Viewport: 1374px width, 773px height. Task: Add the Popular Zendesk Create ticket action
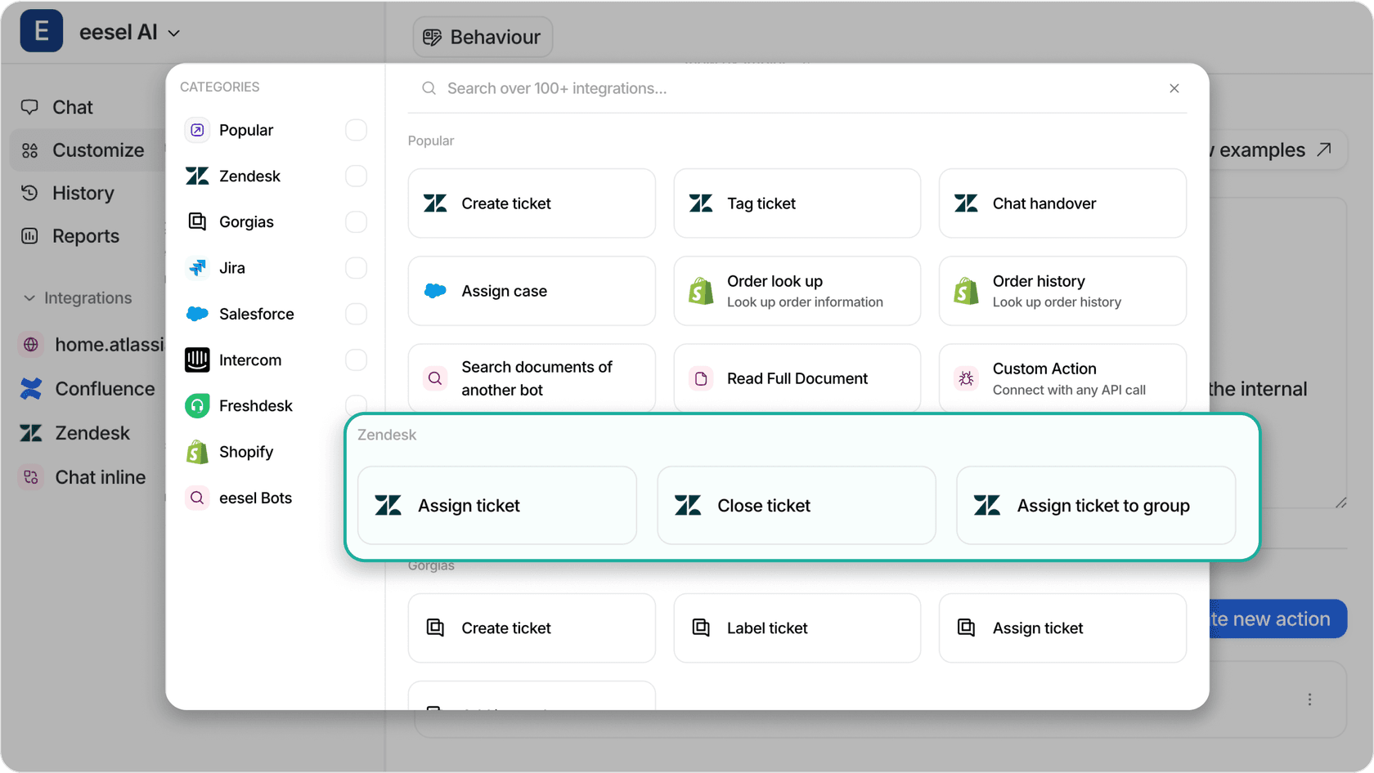[532, 203]
